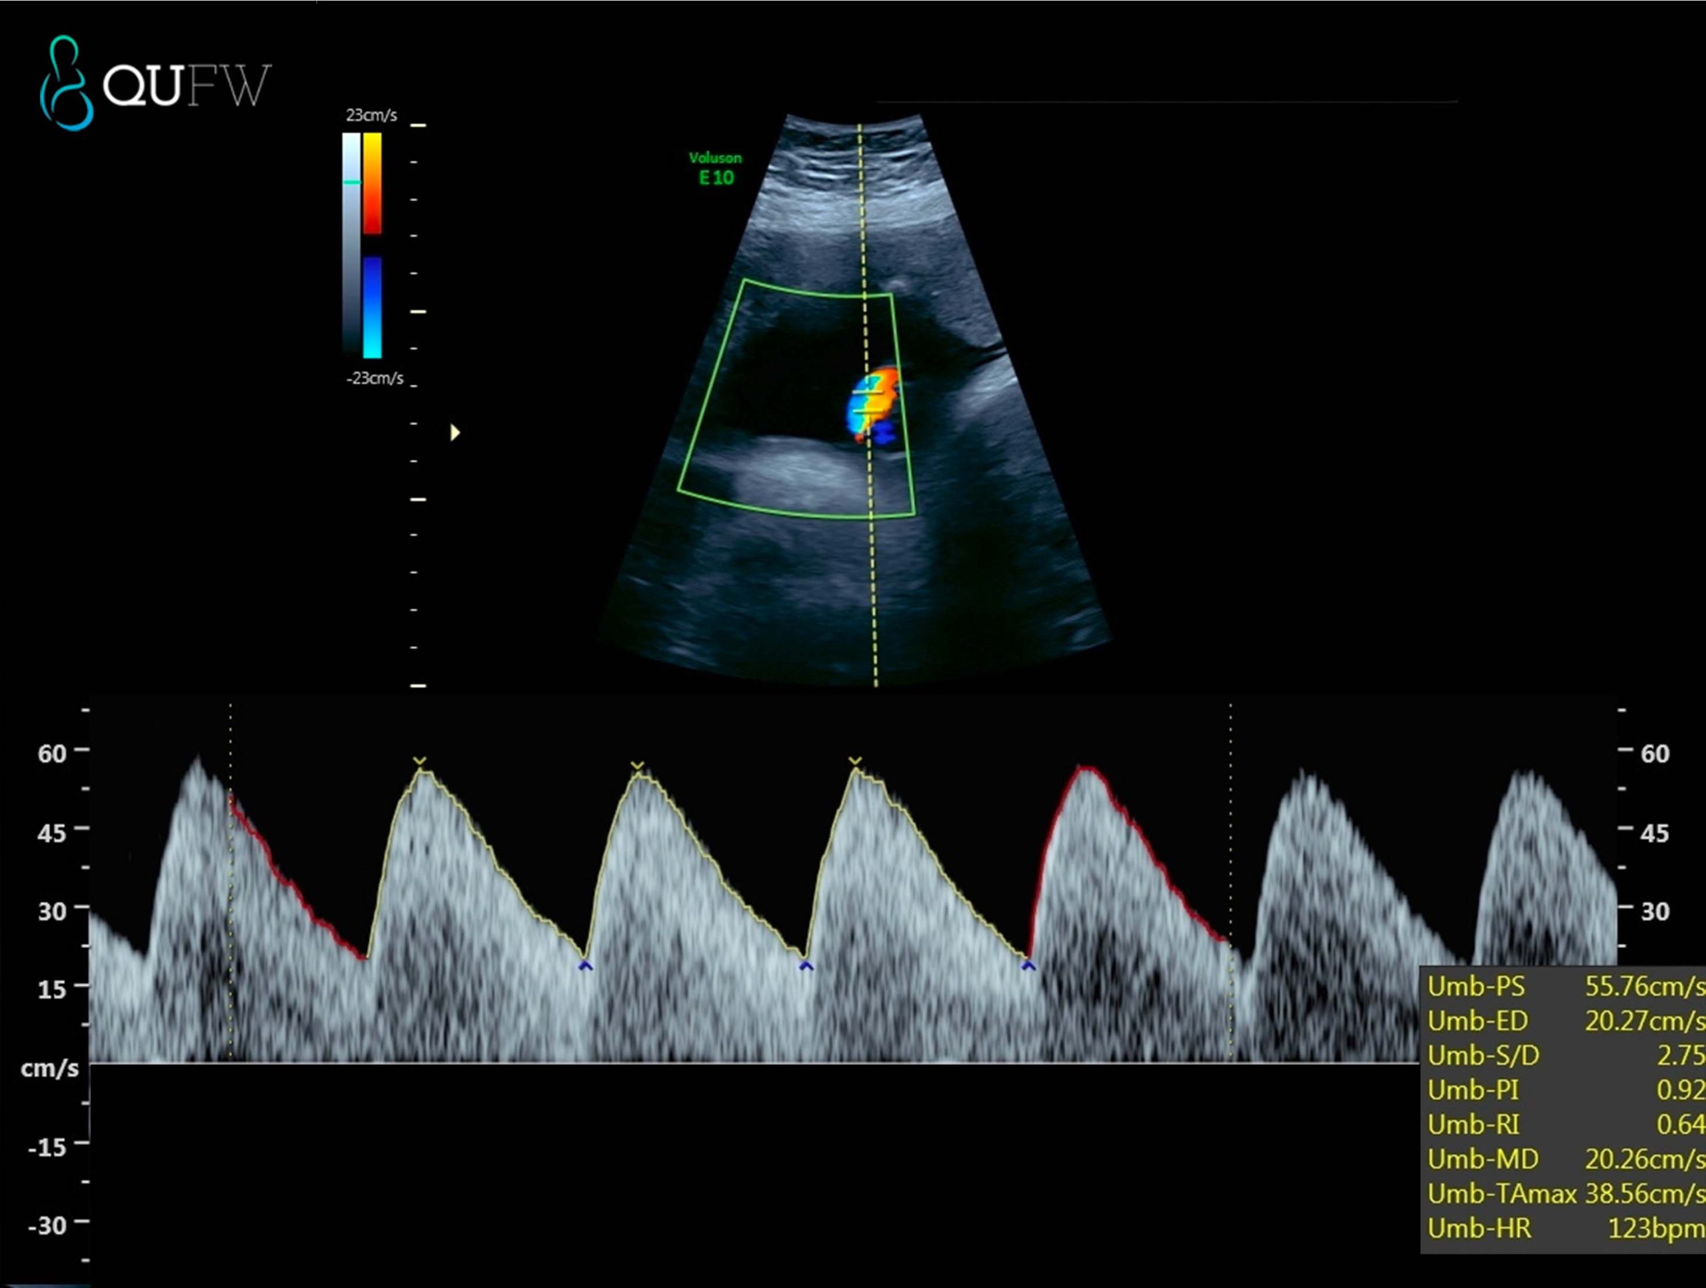Screen dimensions: 1706x1288
Task: Click the red-traced waveform peak
Action: (x=1086, y=769)
